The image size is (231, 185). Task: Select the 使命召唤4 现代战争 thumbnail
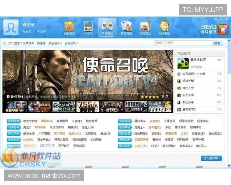pyautogui.click(x=64, y=106)
